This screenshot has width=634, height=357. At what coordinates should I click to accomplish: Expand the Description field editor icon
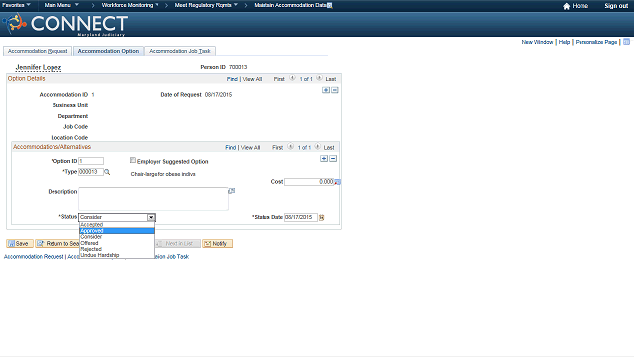[x=232, y=191]
